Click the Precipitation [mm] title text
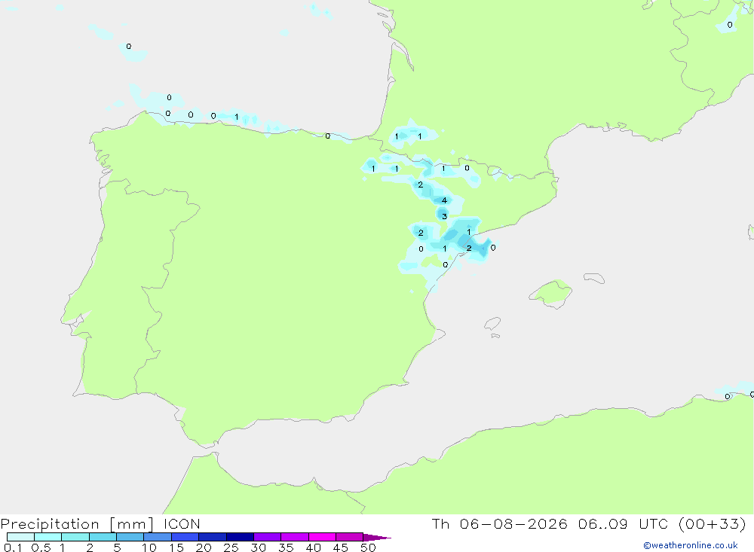Image resolution: width=754 pixels, height=552 pixels. click(77, 524)
